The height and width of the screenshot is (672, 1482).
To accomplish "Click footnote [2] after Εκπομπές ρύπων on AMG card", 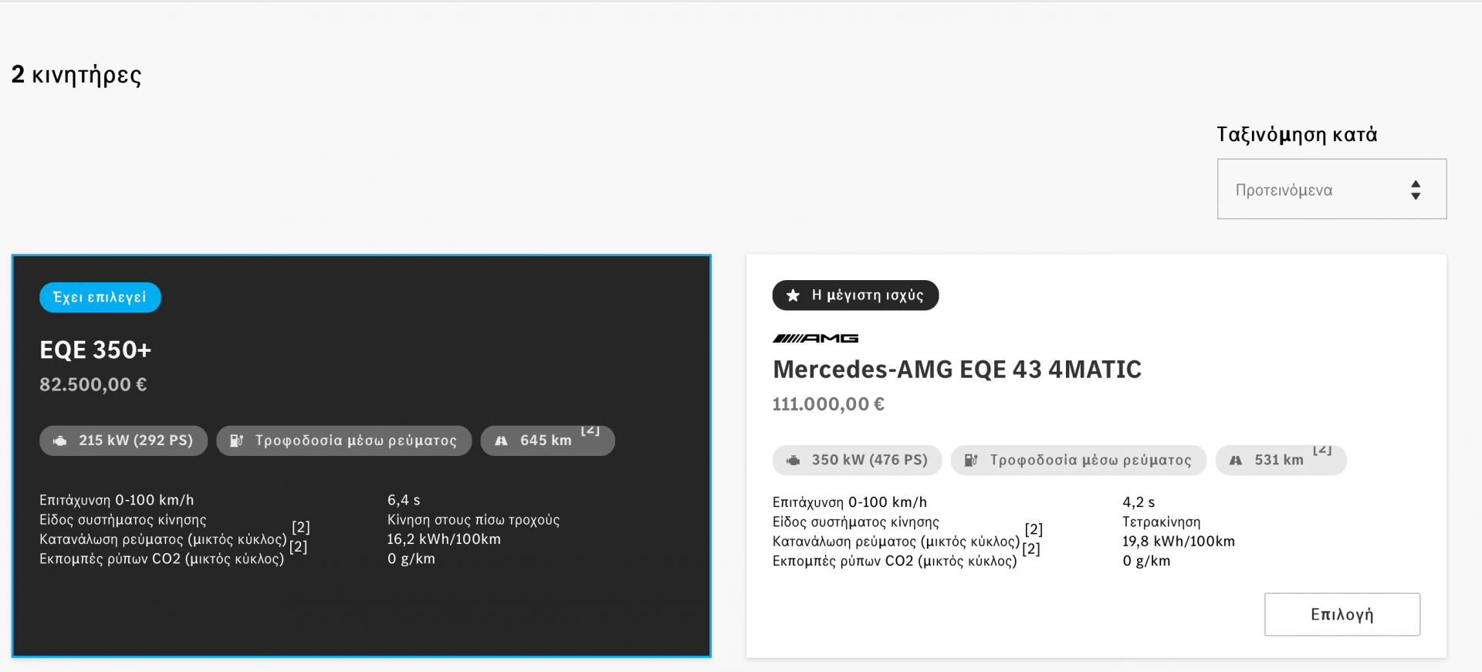I will [1031, 549].
